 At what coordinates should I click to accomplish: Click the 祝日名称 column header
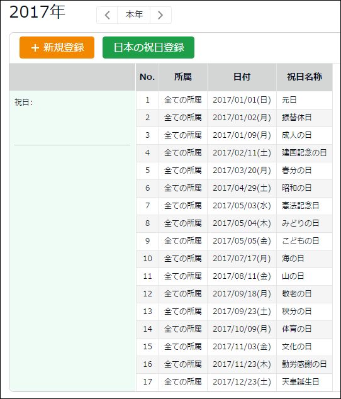pos(305,77)
